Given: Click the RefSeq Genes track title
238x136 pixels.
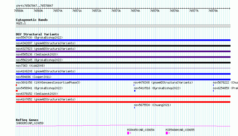Looking at the screenshot, I should click(27, 120).
